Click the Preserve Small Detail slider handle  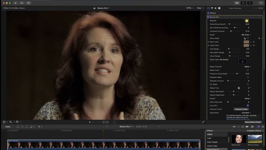[x=237, y=74]
